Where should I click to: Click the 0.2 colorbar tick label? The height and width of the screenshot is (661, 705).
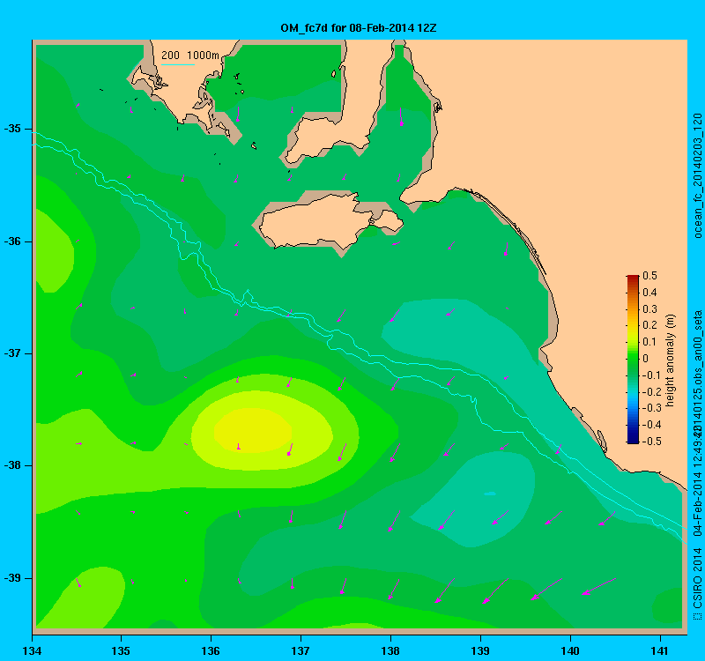coord(649,325)
